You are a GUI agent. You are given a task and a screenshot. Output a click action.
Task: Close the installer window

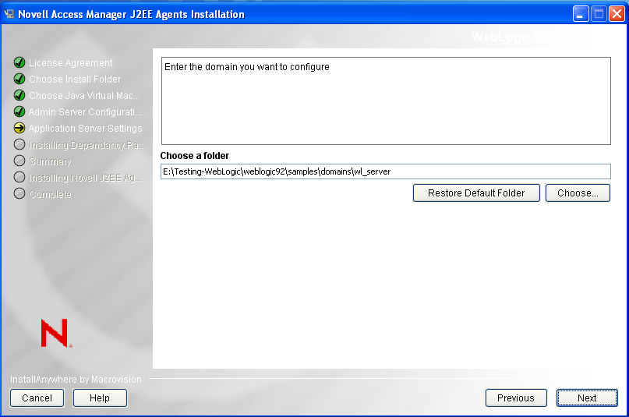click(x=617, y=14)
